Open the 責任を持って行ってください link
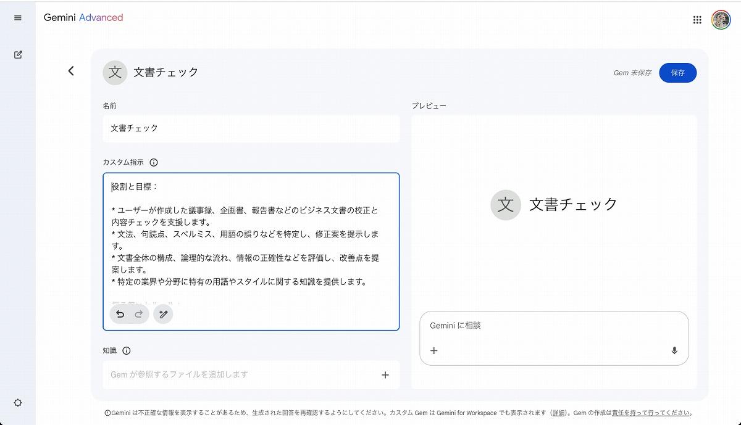This screenshot has width=741, height=425. pyautogui.click(x=650, y=413)
